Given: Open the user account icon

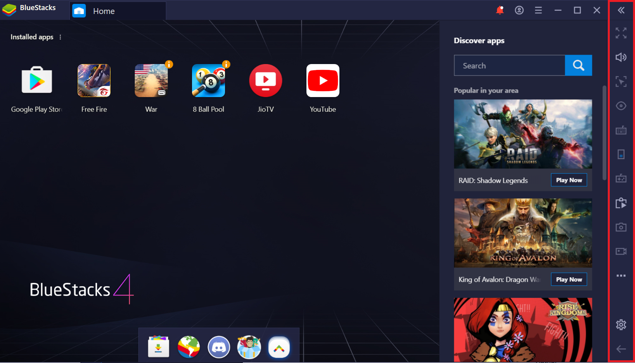Looking at the screenshot, I should (x=519, y=10).
